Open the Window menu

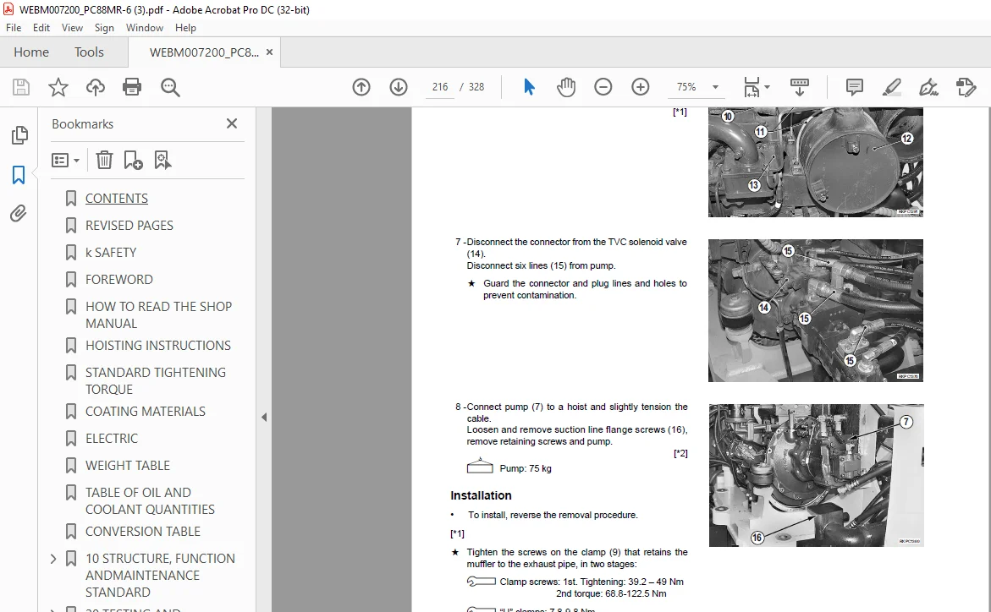pyautogui.click(x=144, y=28)
